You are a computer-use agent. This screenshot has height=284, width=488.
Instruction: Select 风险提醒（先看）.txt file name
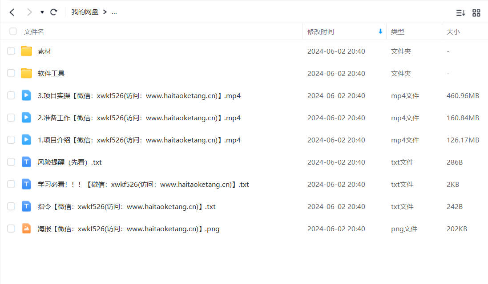70,162
